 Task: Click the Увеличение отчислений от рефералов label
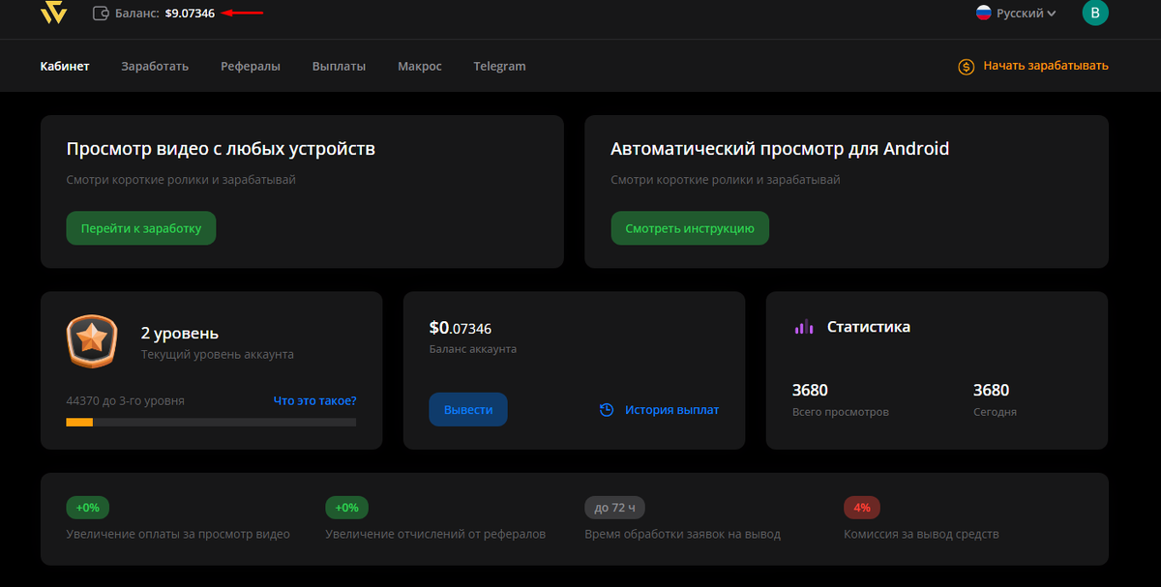pyautogui.click(x=435, y=534)
